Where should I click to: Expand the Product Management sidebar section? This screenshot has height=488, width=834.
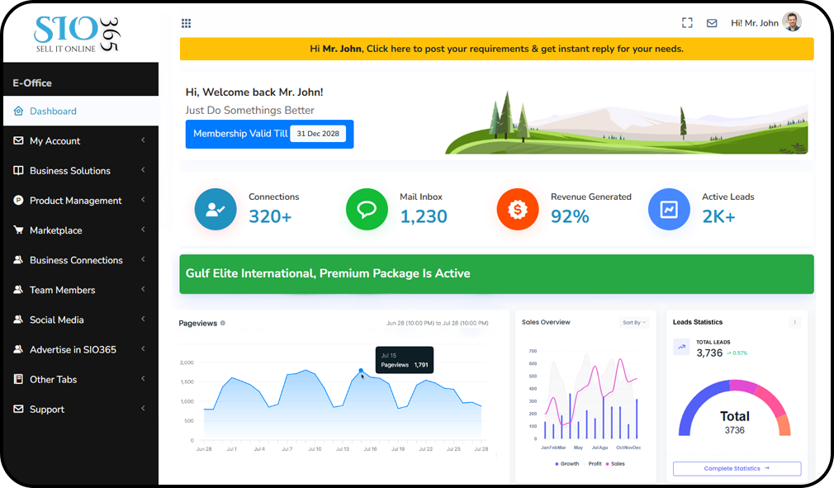pyautogui.click(x=80, y=201)
